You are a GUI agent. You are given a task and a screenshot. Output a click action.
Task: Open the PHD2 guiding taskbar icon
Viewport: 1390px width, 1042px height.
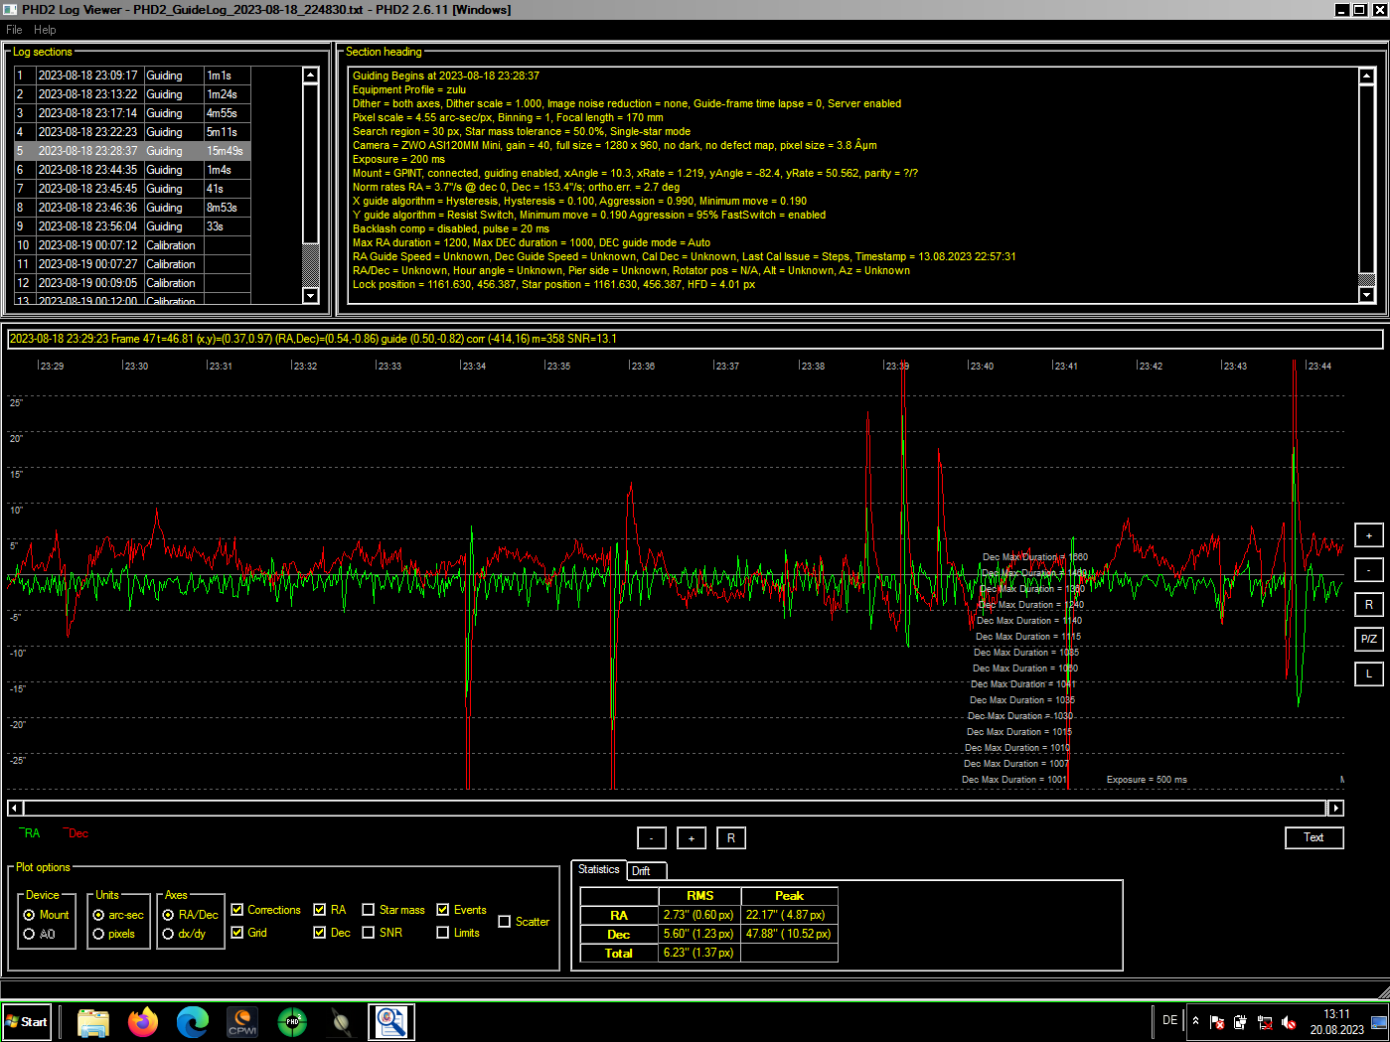point(292,1022)
